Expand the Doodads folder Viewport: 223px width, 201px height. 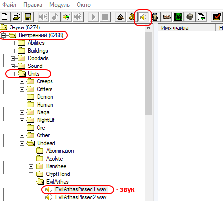(13, 58)
